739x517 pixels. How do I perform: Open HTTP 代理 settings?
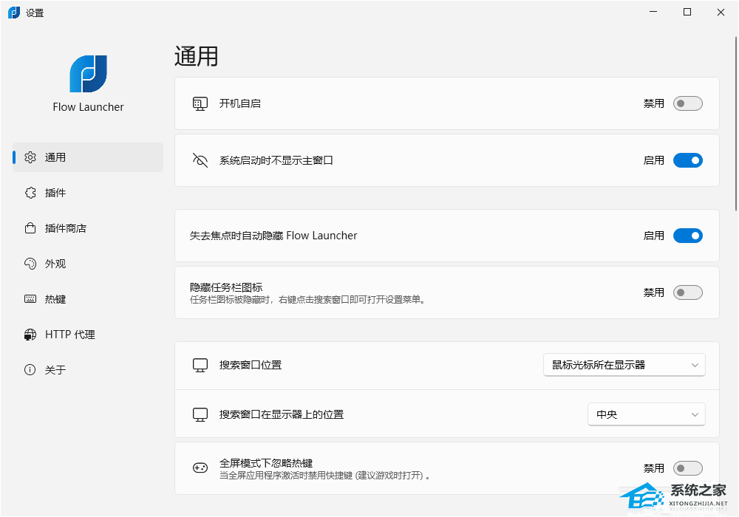(88, 335)
